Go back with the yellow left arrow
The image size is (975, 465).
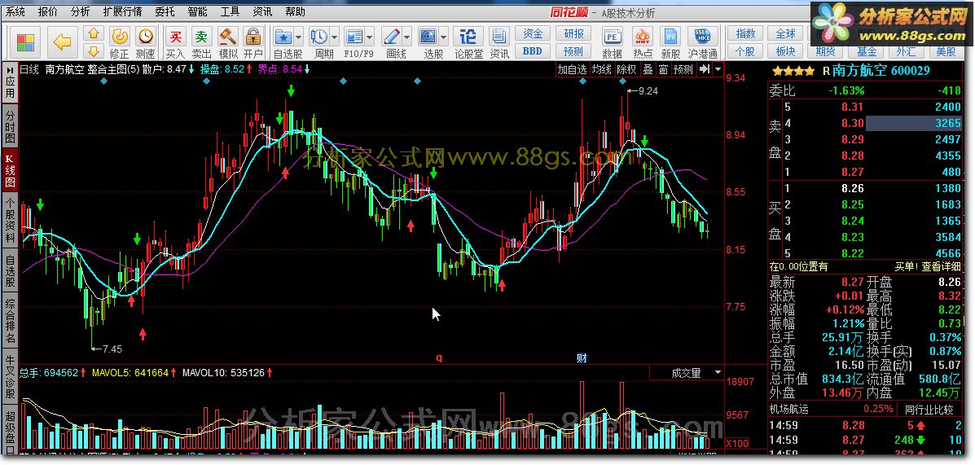pyautogui.click(x=62, y=42)
